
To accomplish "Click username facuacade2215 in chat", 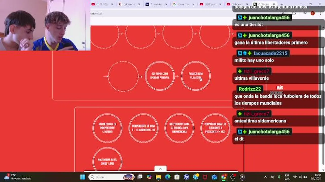I will pos(270,53).
